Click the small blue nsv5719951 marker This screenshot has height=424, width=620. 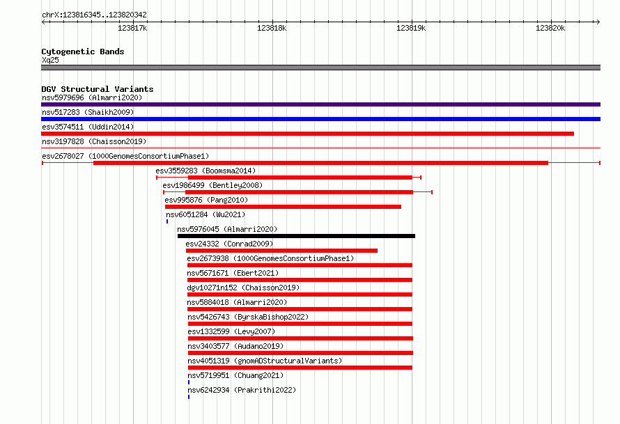[189, 382]
